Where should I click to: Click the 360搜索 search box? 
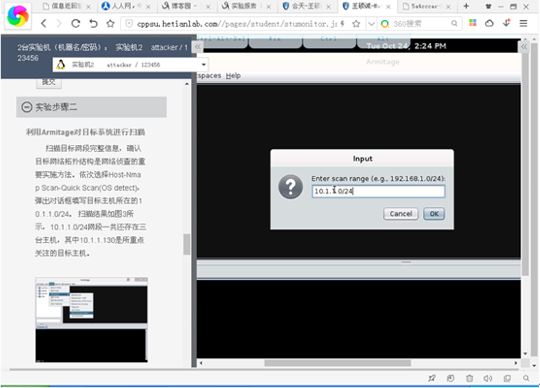[420, 24]
